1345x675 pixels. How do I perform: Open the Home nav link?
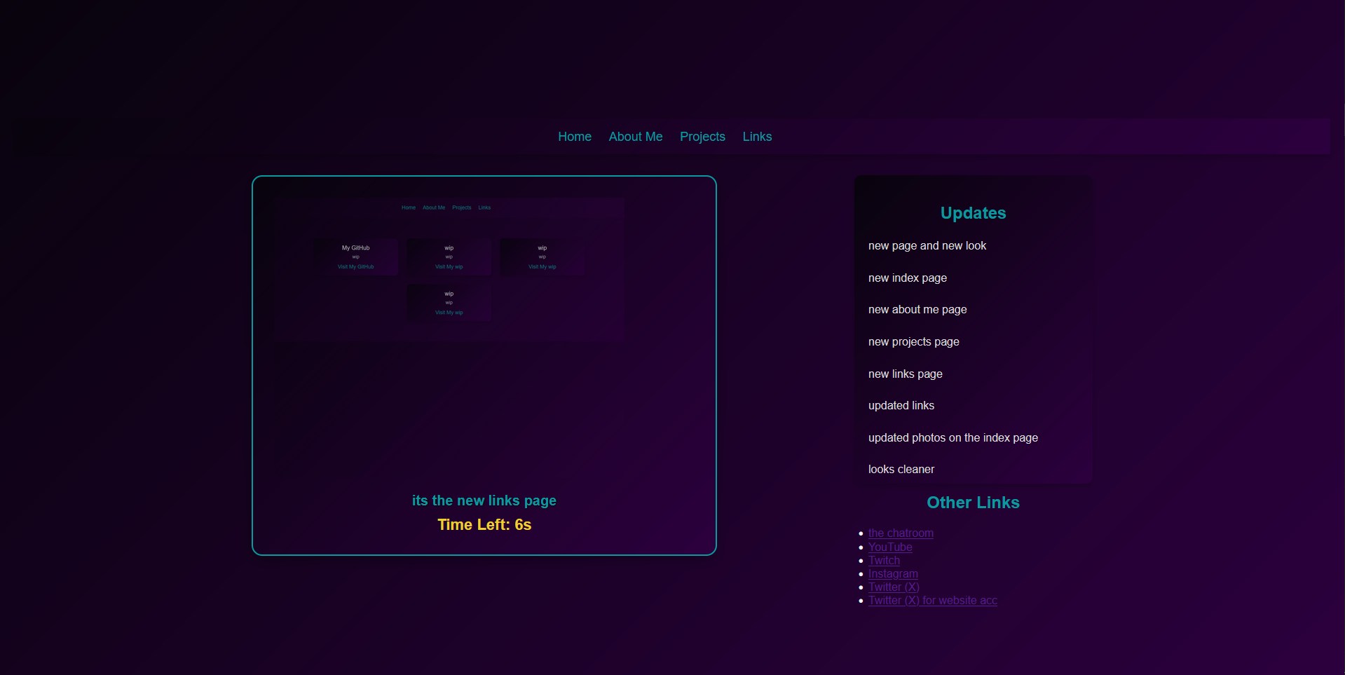click(x=575, y=137)
